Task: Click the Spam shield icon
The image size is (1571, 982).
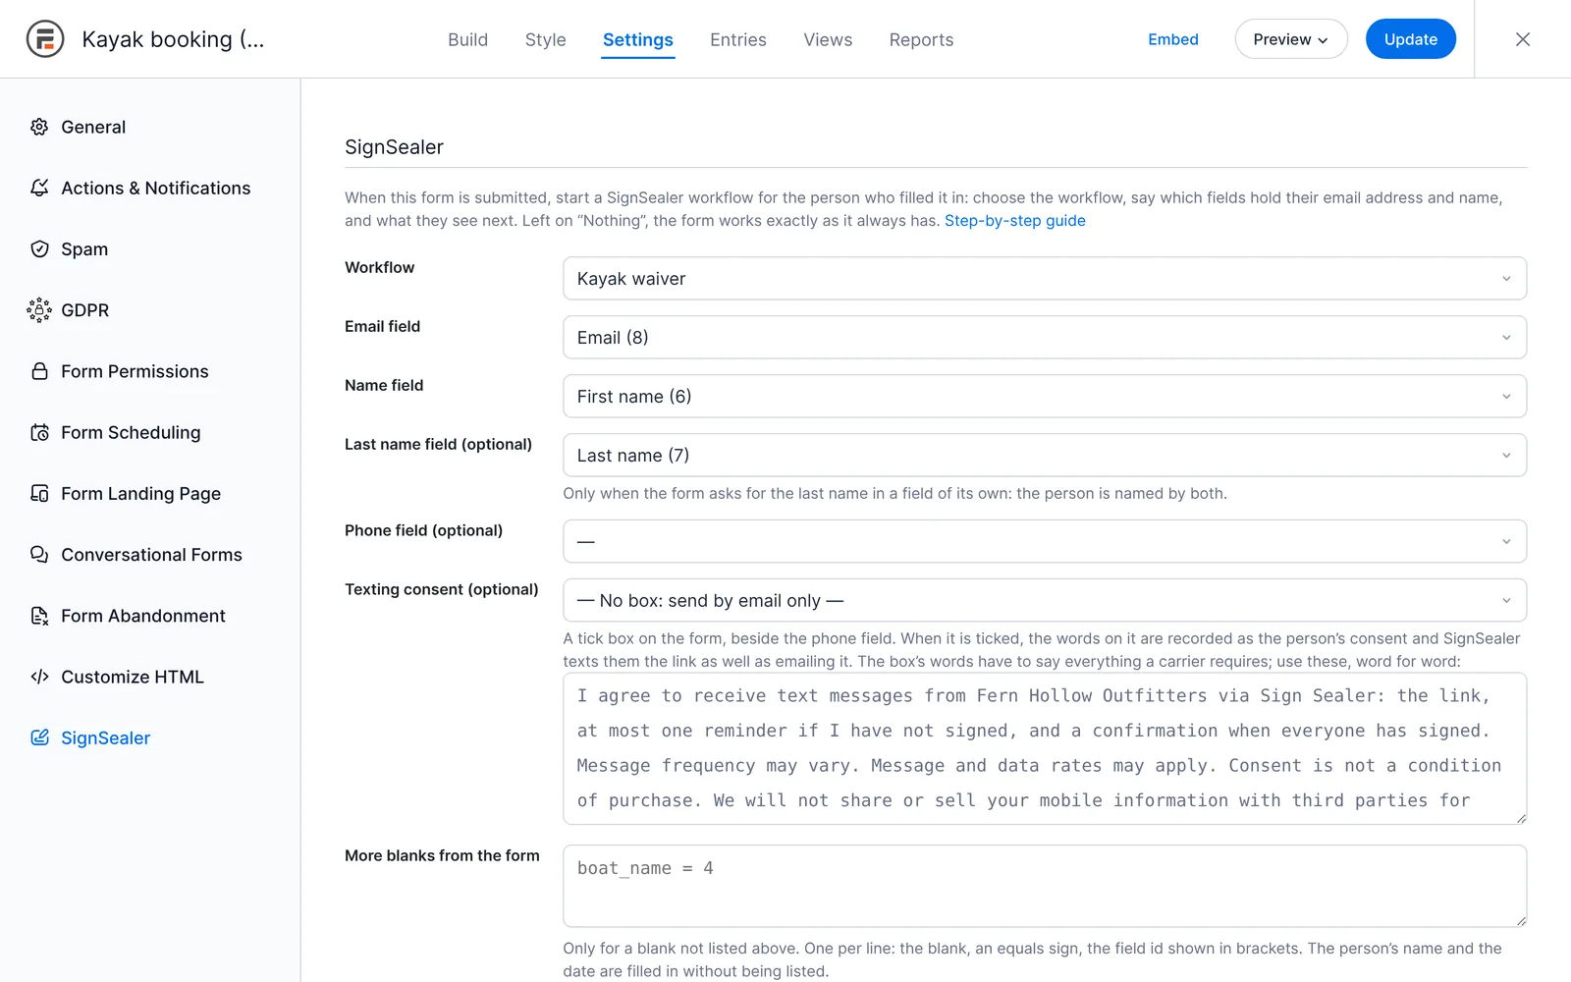Action: click(x=39, y=249)
